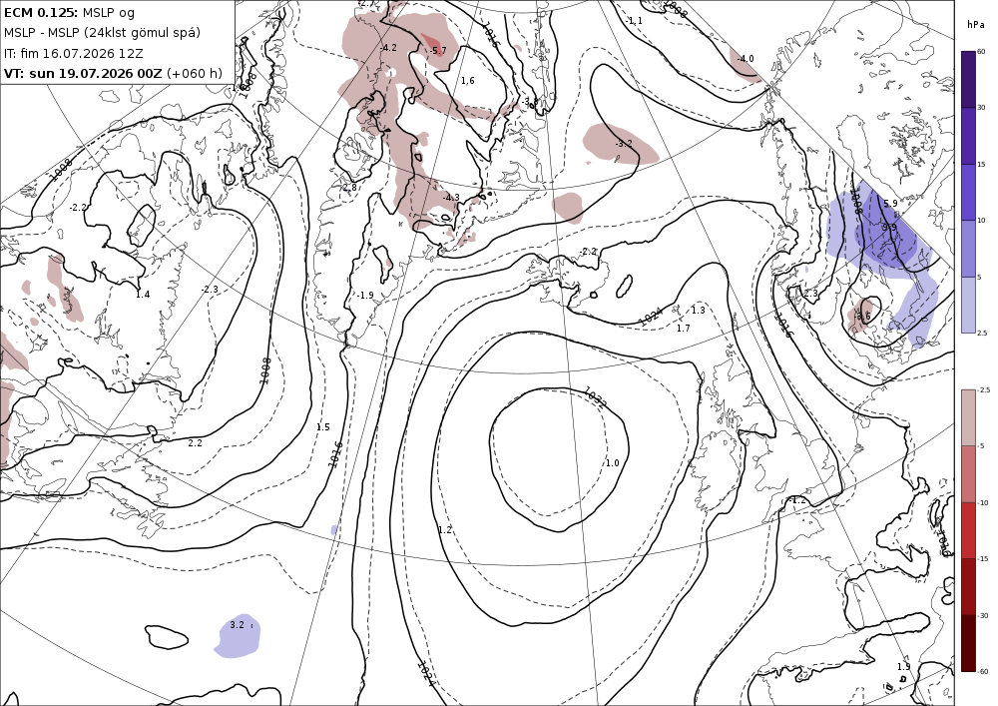The image size is (998, 706).
Task: Select the 1.3 value label
Action: tap(699, 310)
